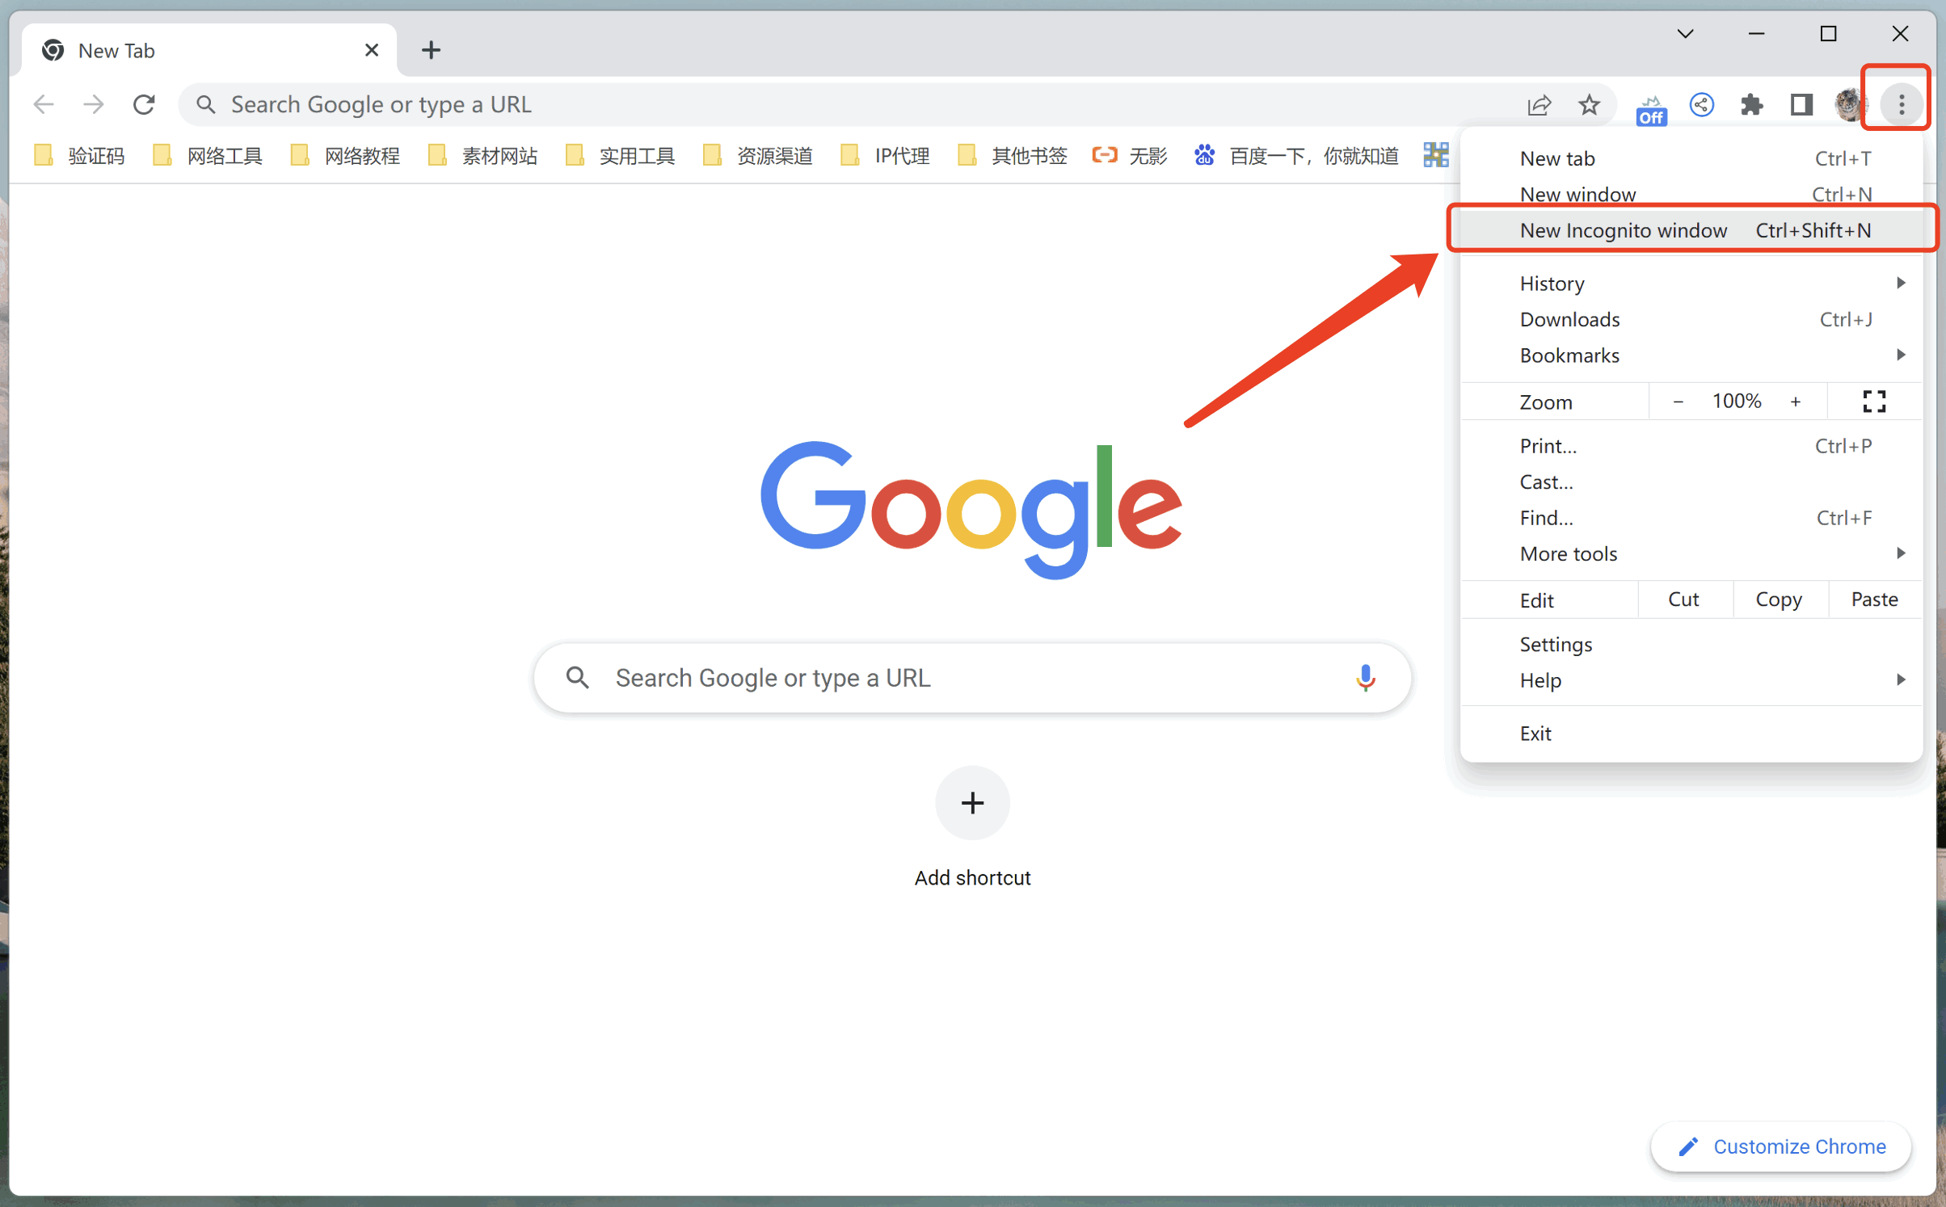
Task: Open the tab search dropdown arrow
Action: click(1685, 33)
